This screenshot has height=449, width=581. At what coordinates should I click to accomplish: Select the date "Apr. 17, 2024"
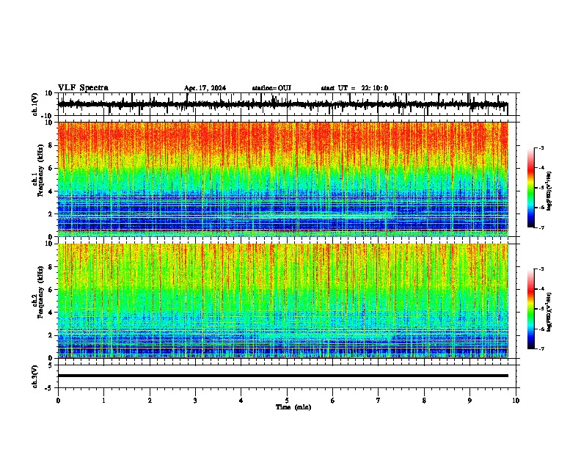[205, 88]
